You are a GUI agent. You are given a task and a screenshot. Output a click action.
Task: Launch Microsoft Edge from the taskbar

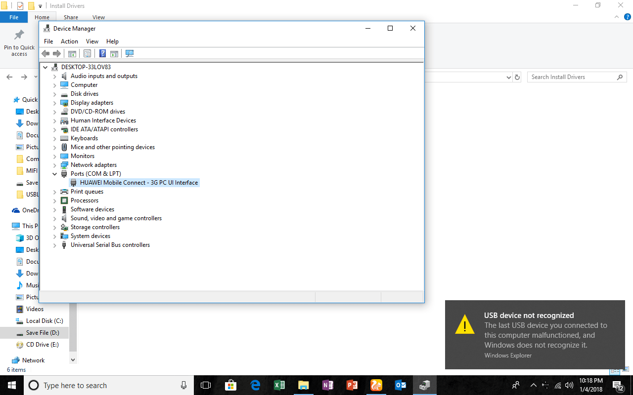click(x=255, y=385)
